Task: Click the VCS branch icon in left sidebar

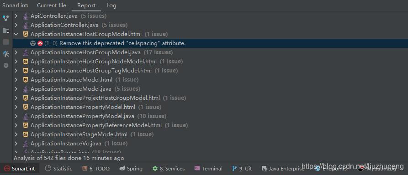Action: coord(6,18)
